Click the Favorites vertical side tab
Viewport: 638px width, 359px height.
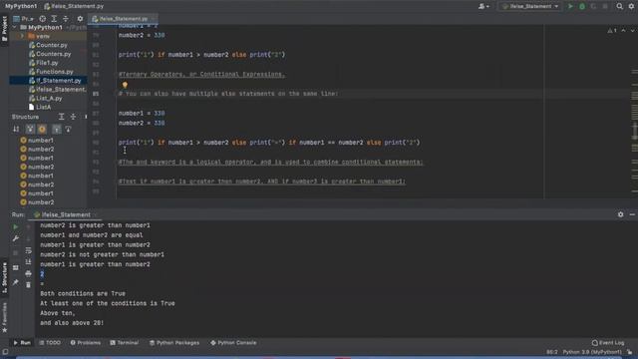[x=4, y=317]
